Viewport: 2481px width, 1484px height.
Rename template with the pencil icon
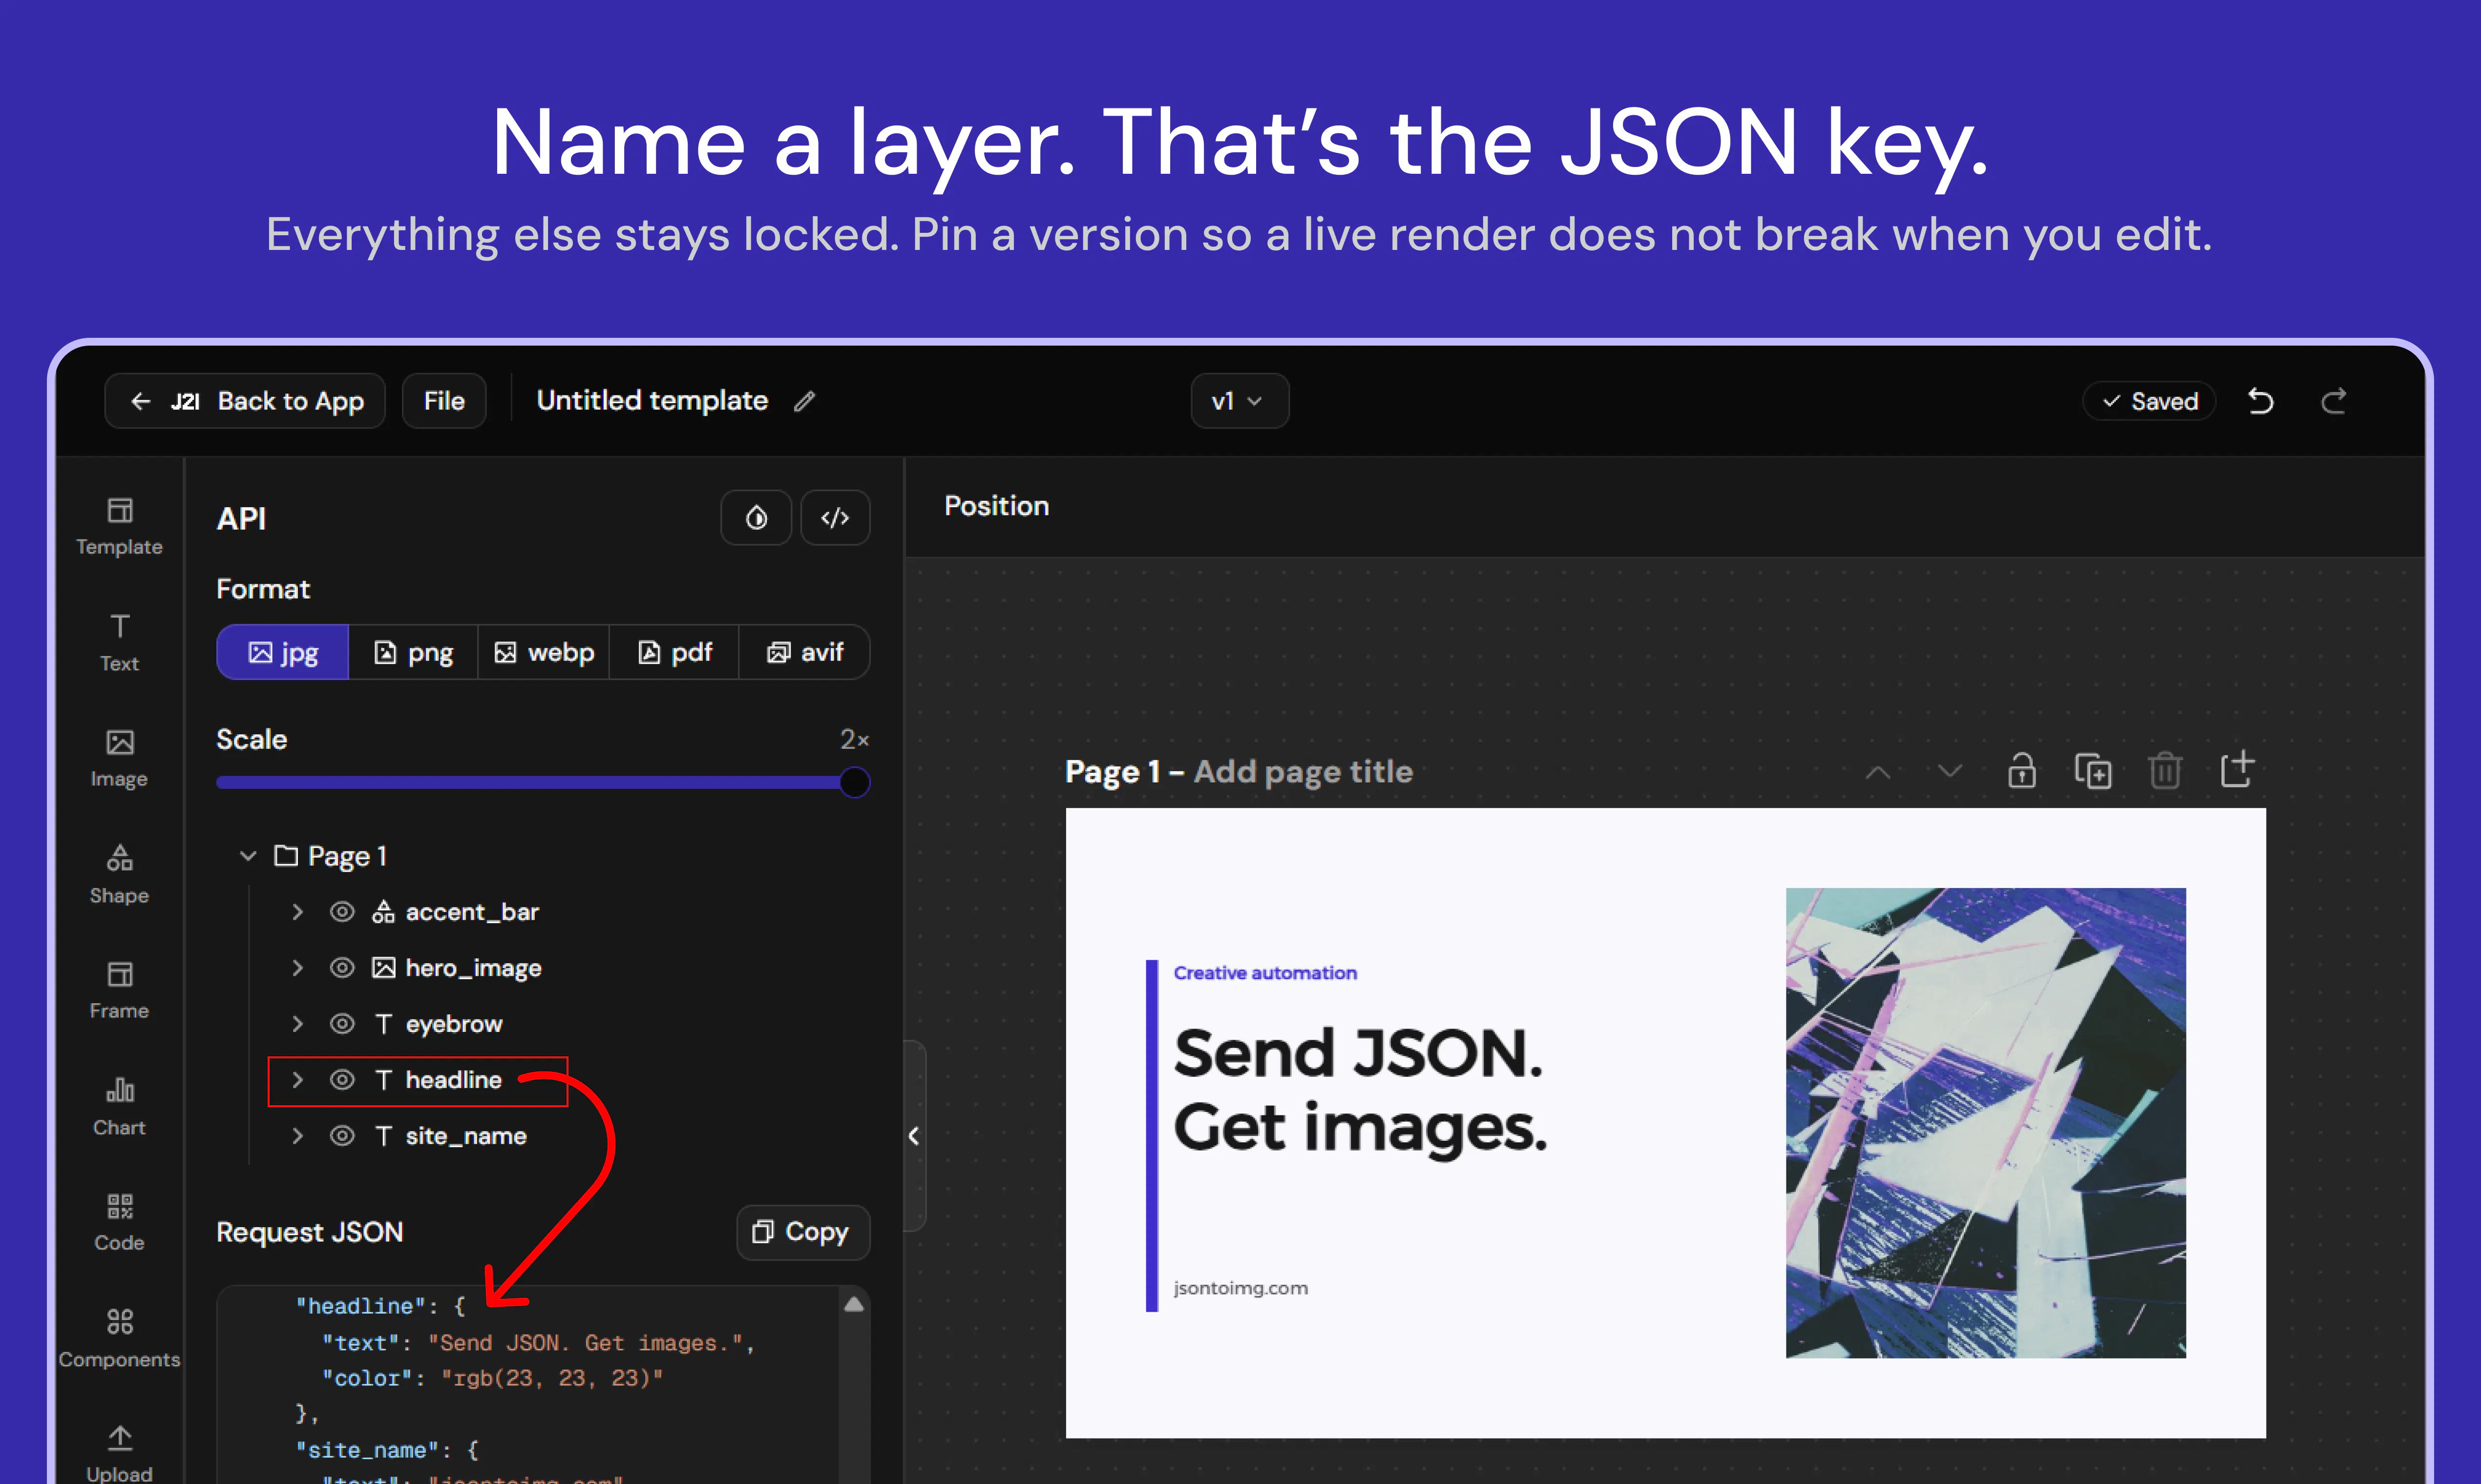tap(804, 401)
